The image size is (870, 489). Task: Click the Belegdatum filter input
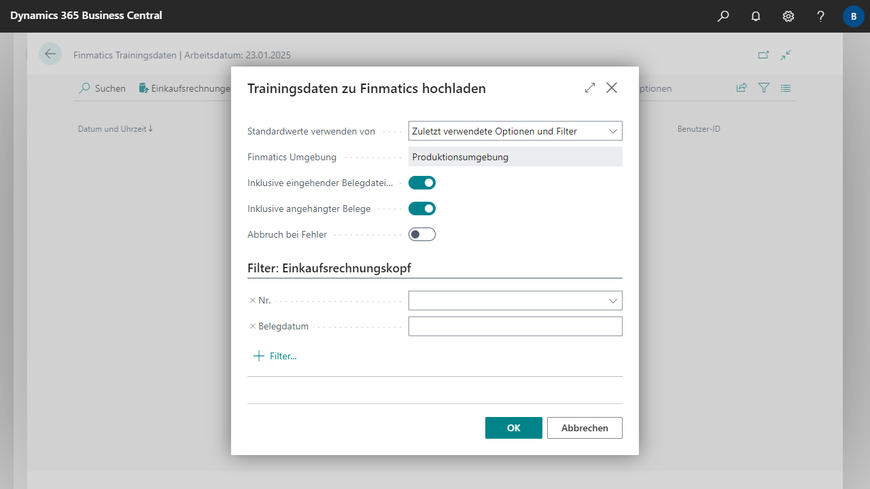tap(515, 327)
